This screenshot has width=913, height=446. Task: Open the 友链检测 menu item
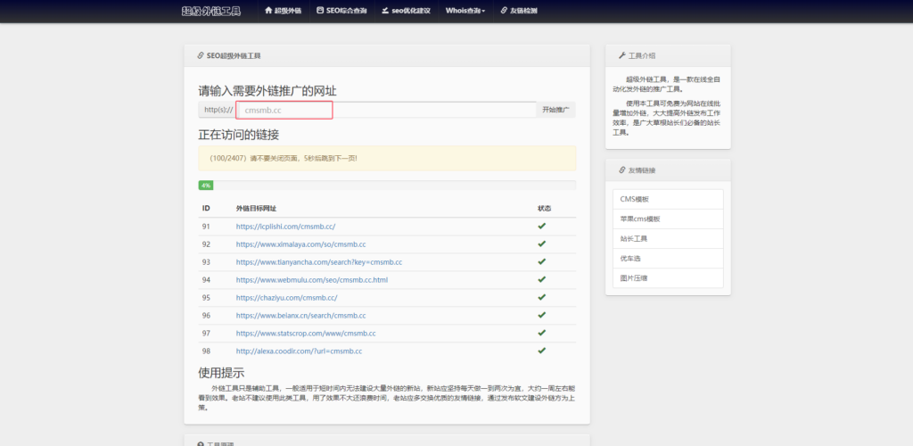[x=519, y=11]
